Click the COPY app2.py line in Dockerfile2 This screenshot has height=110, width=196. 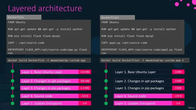coord(124,43)
